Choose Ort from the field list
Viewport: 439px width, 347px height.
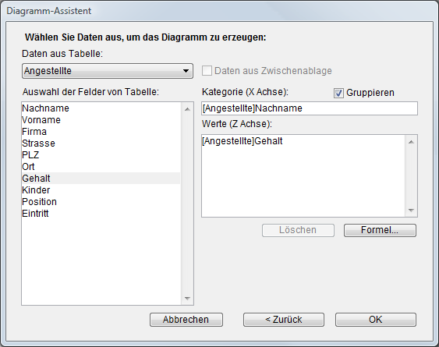click(x=101, y=167)
